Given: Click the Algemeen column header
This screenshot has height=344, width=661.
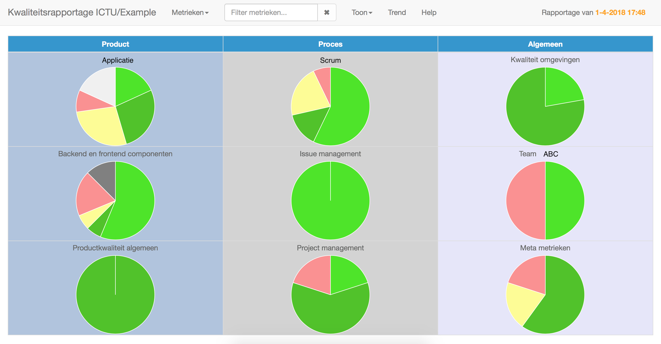Looking at the screenshot, I should coord(545,44).
